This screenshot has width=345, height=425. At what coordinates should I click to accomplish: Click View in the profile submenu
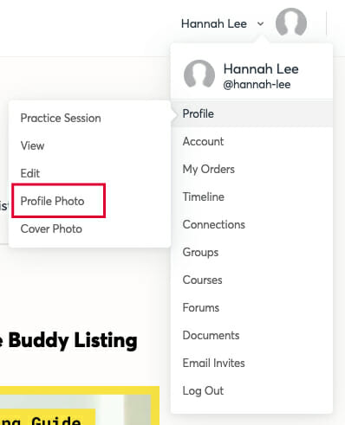point(32,145)
